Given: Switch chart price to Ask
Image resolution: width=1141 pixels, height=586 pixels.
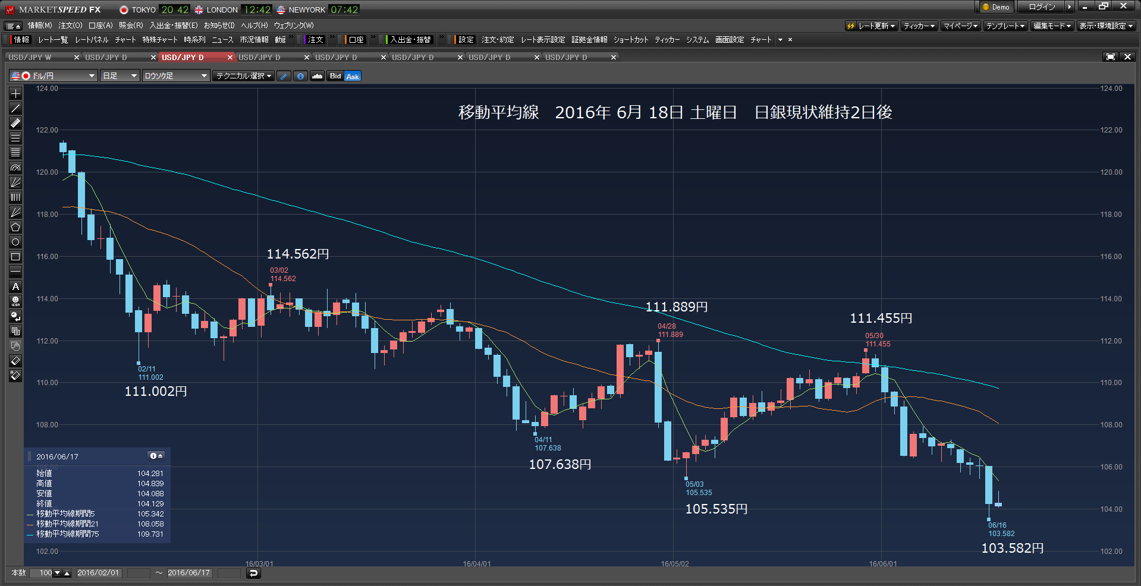Looking at the screenshot, I should (x=353, y=76).
